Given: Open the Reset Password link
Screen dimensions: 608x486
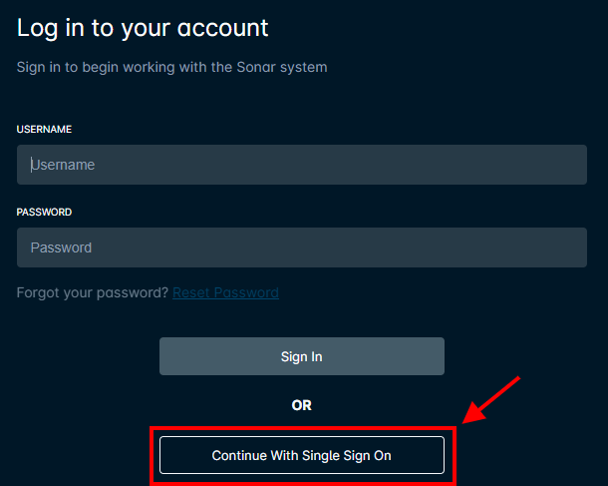Looking at the screenshot, I should (x=225, y=292).
